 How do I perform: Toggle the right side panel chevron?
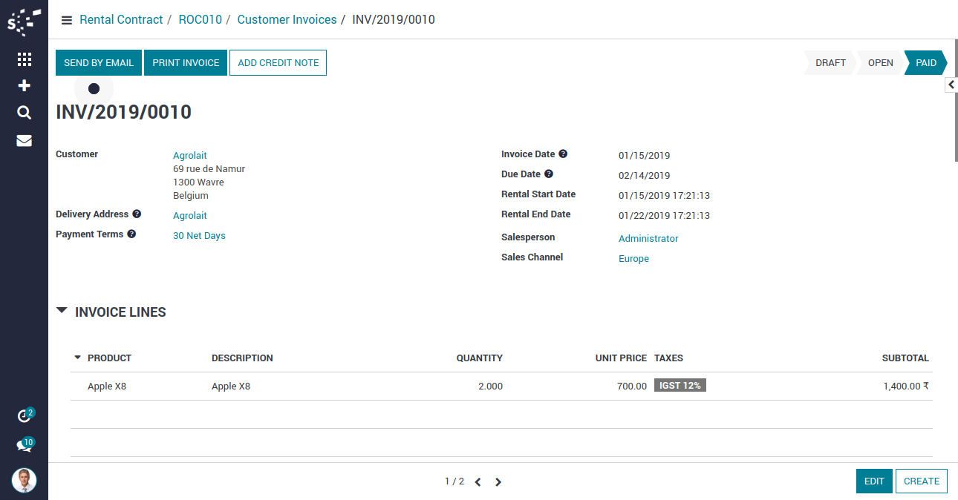point(951,85)
